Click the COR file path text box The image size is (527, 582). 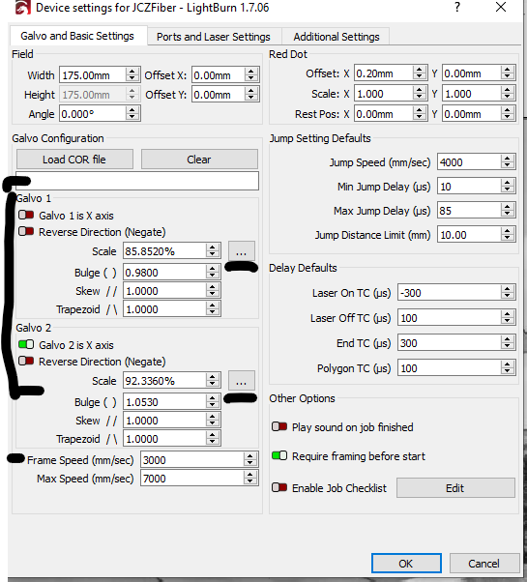click(x=137, y=181)
